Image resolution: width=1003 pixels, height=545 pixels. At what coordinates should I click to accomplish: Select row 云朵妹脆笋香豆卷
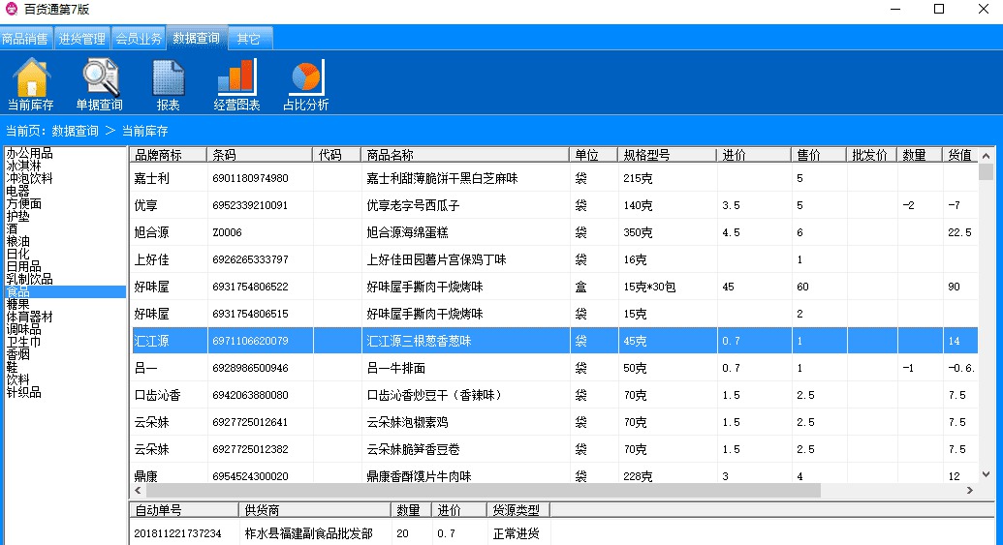[554, 449]
